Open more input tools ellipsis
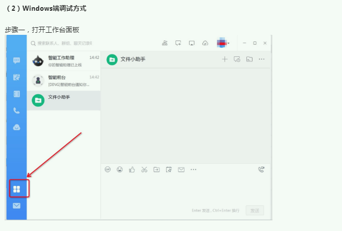The height and width of the screenshot is (231, 342). point(193,170)
